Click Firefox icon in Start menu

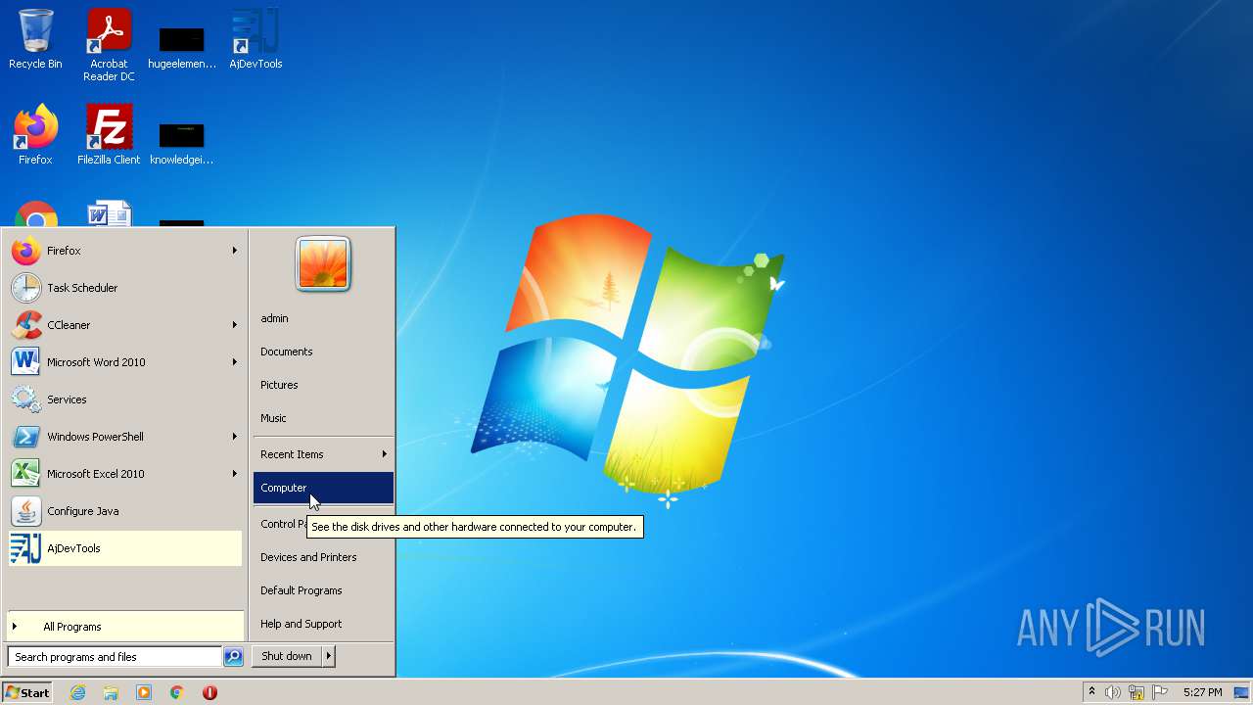[26, 251]
